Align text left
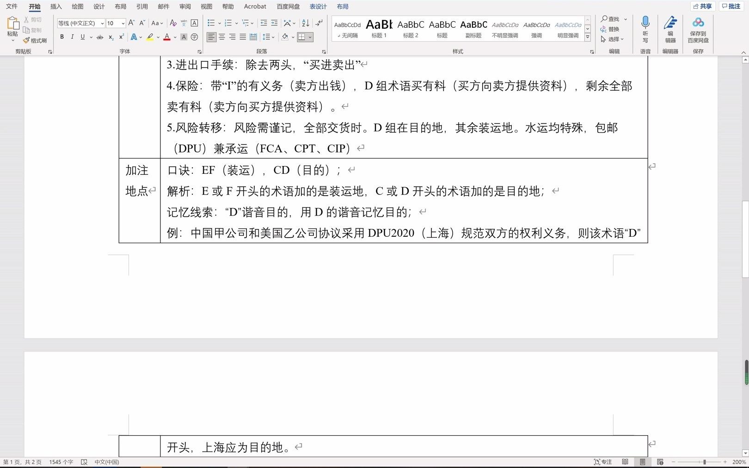This screenshot has height=468, width=749. pos(211,37)
